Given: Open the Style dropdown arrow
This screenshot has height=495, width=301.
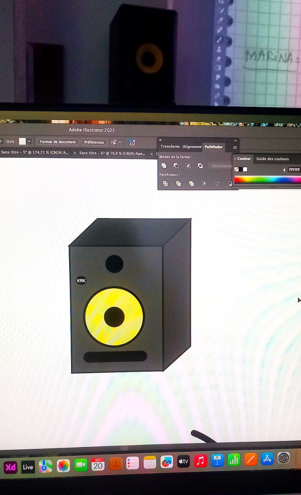Looking at the screenshot, I should pyautogui.click(x=29, y=142).
